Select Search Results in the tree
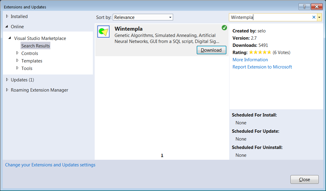 click(36, 46)
